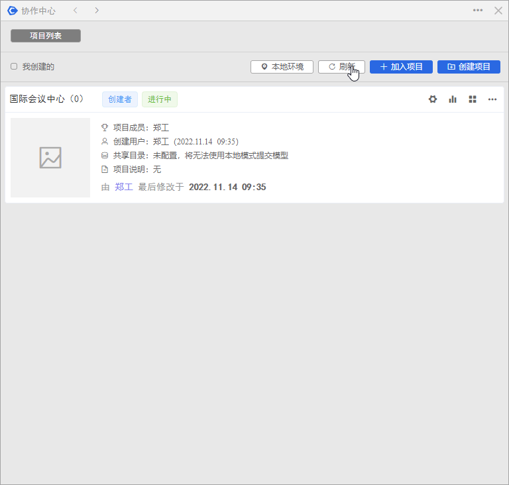
Task: Select the project thumbnail placeholder image
Action: tap(50, 158)
